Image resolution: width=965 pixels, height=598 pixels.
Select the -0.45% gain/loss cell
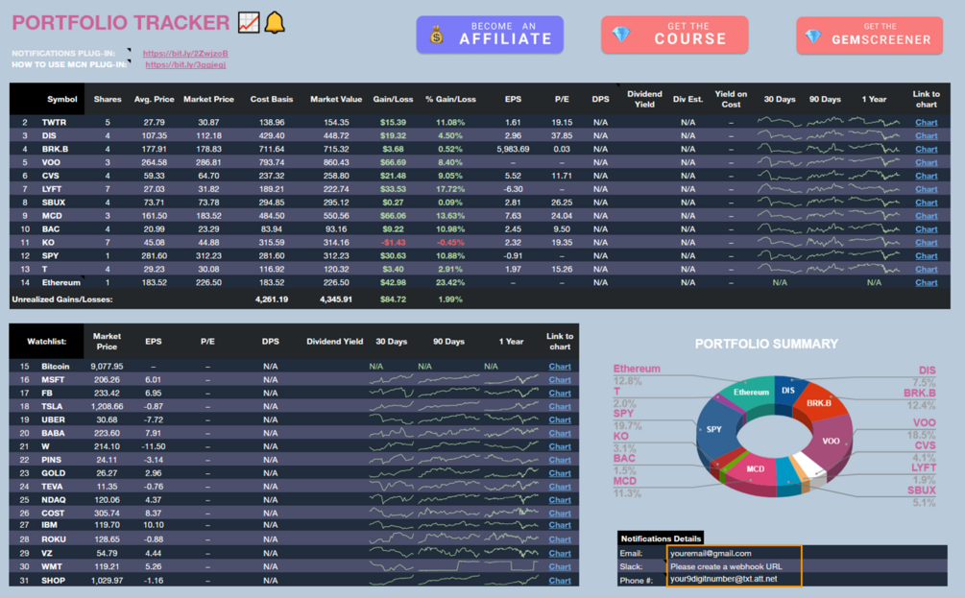(x=450, y=243)
